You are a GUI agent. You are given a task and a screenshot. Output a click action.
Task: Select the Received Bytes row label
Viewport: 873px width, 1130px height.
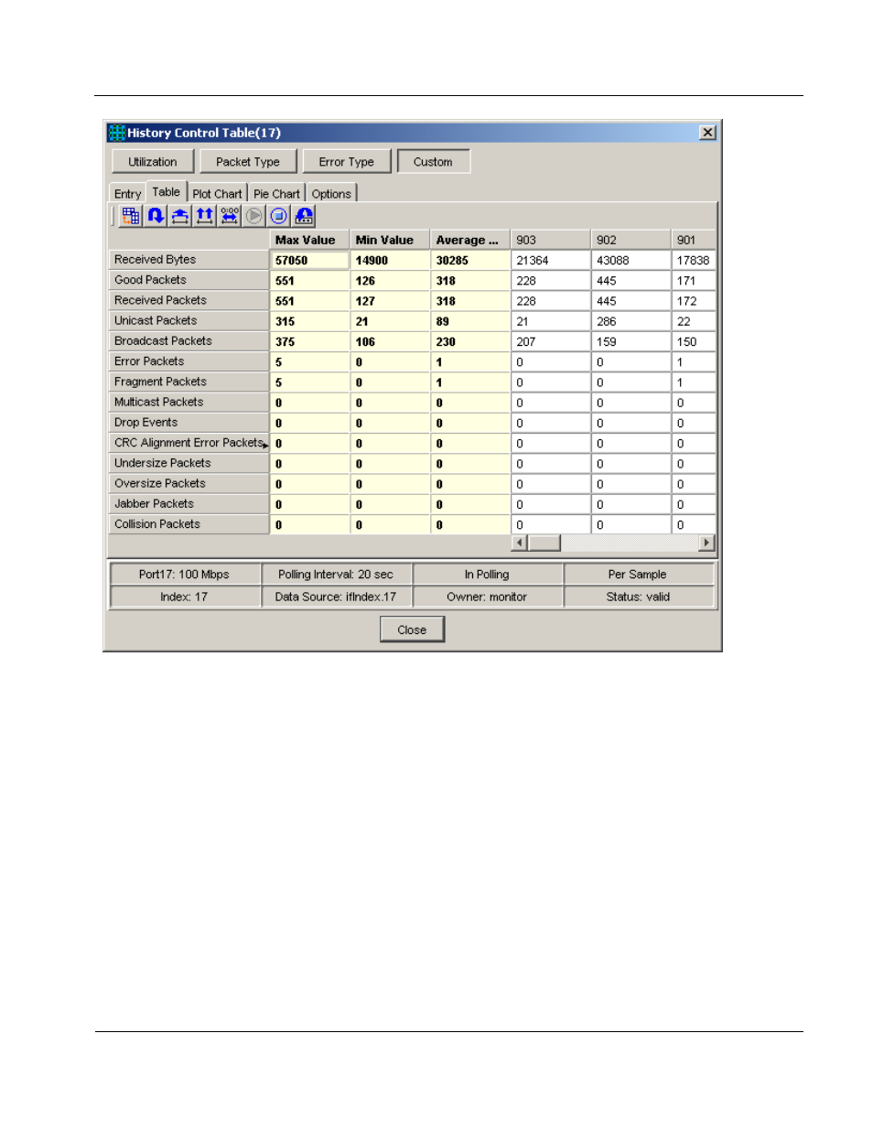coord(189,260)
